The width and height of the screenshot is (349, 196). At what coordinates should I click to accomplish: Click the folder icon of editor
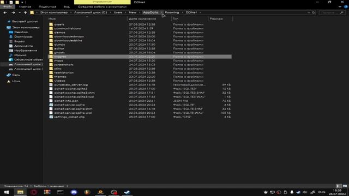click(x=51, y=48)
